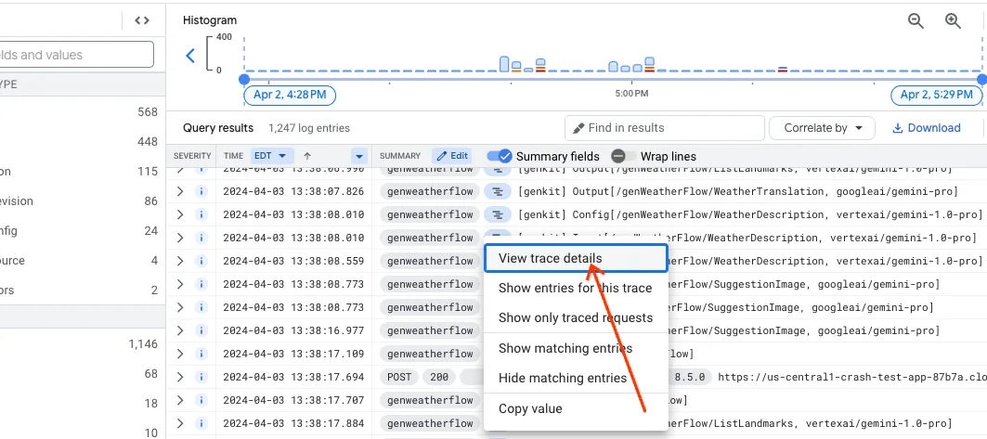The height and width of the screenshot is (439, 987).
Task: Click info severity icon on 13:38:17.694 row
Action: point(201,378)
